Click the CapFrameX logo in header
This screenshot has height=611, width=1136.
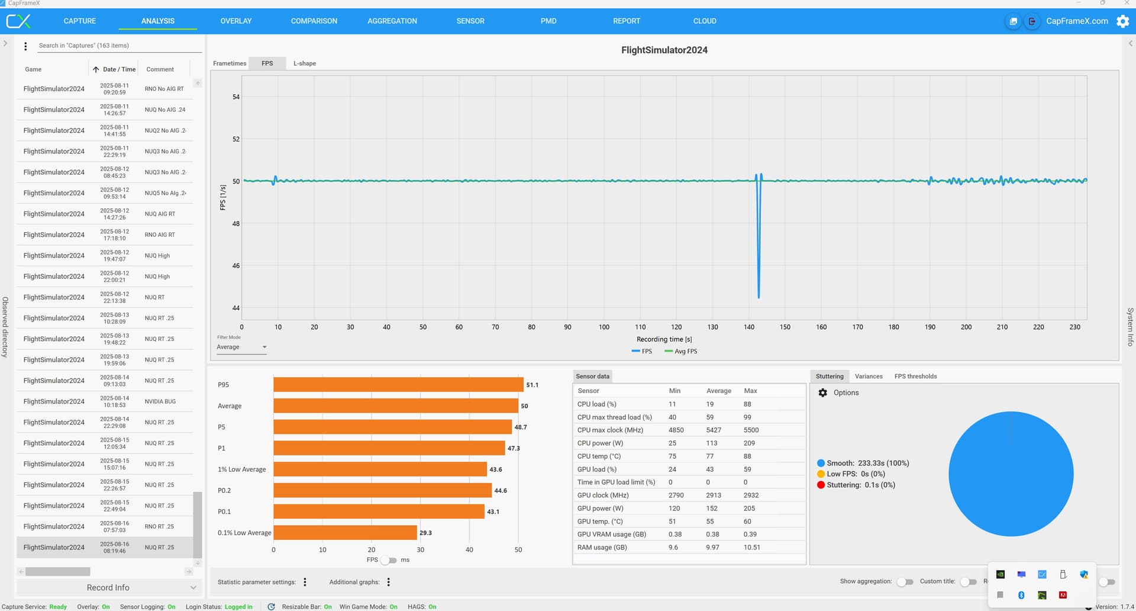click(x=18, y=21)
